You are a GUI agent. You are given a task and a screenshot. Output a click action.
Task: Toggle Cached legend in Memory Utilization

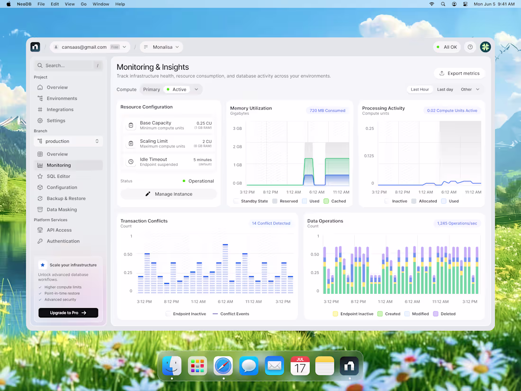tap(335, 201)
